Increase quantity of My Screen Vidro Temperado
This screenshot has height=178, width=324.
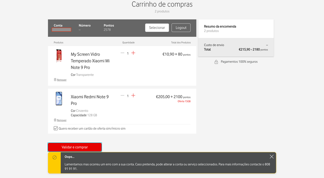tap(133, 53)
